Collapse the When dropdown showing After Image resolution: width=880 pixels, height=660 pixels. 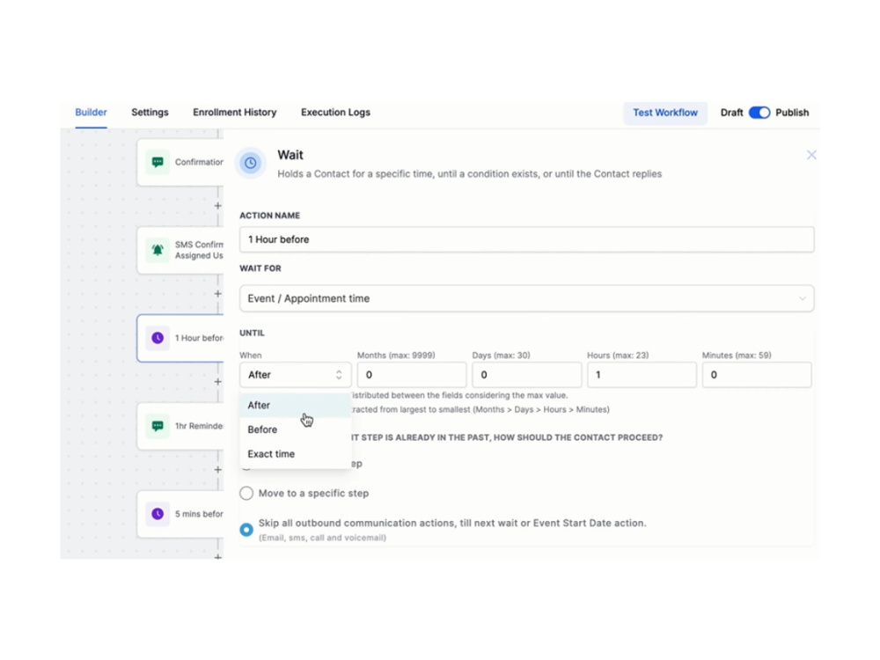tap(295, 375)
